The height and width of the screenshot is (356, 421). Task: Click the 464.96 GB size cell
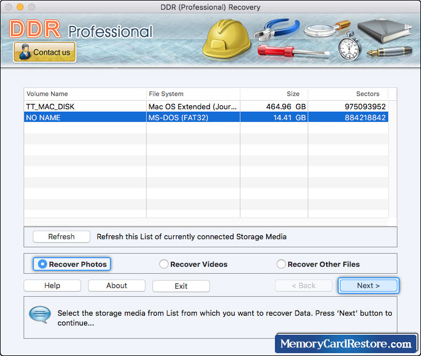point(274,106)
